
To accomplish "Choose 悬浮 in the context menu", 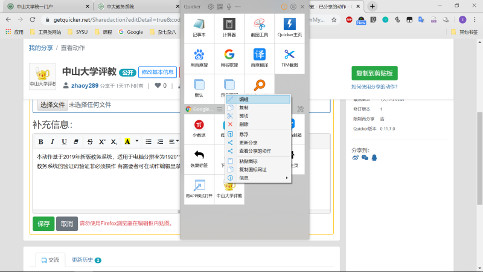I will [258, 134].
